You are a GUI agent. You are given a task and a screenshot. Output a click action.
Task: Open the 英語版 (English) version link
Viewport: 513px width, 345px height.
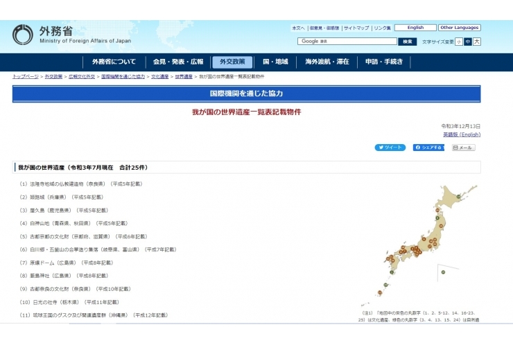pyautogui.click(x=462, y=134)
